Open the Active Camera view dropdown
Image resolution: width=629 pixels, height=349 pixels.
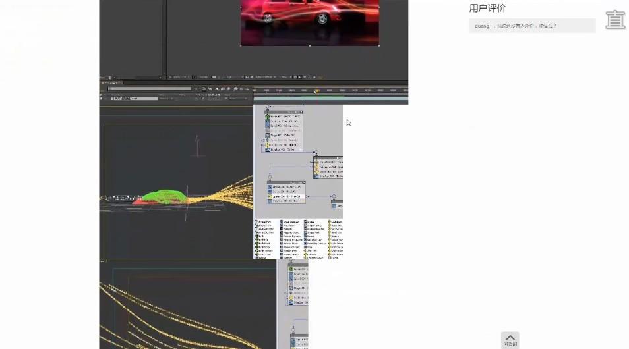coord(265,77)
